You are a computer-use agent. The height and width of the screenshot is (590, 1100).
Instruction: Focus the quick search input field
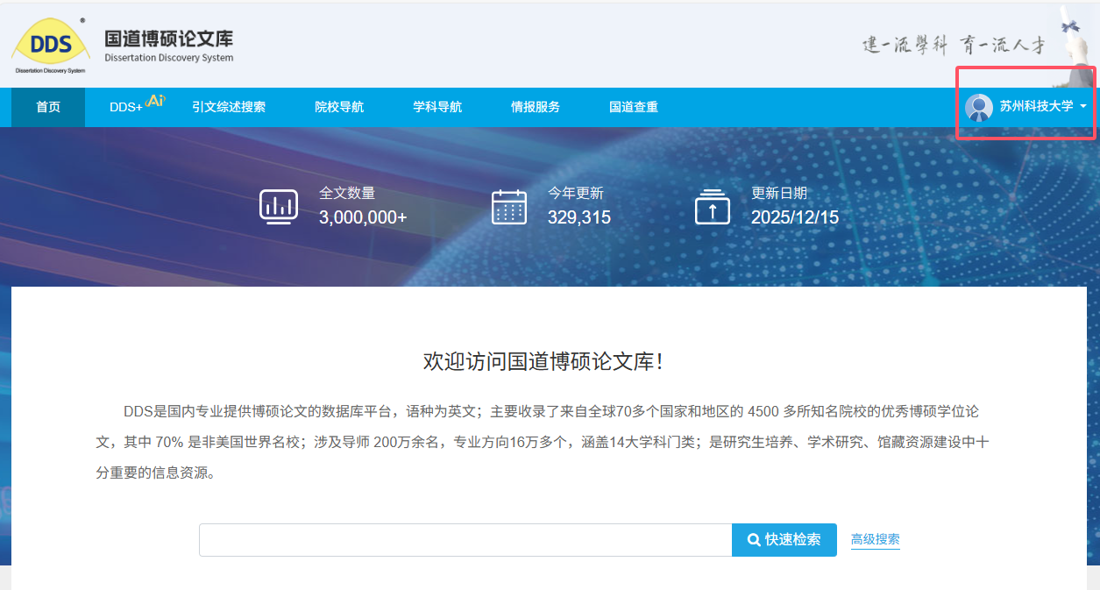click(465, 540)
